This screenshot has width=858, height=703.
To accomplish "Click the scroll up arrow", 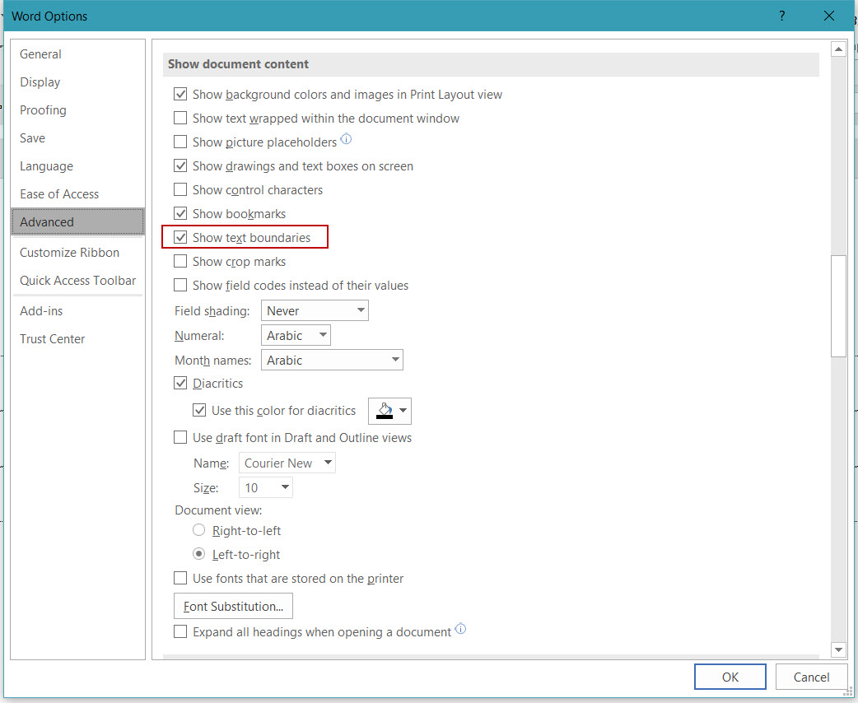I will coord(838,49).
